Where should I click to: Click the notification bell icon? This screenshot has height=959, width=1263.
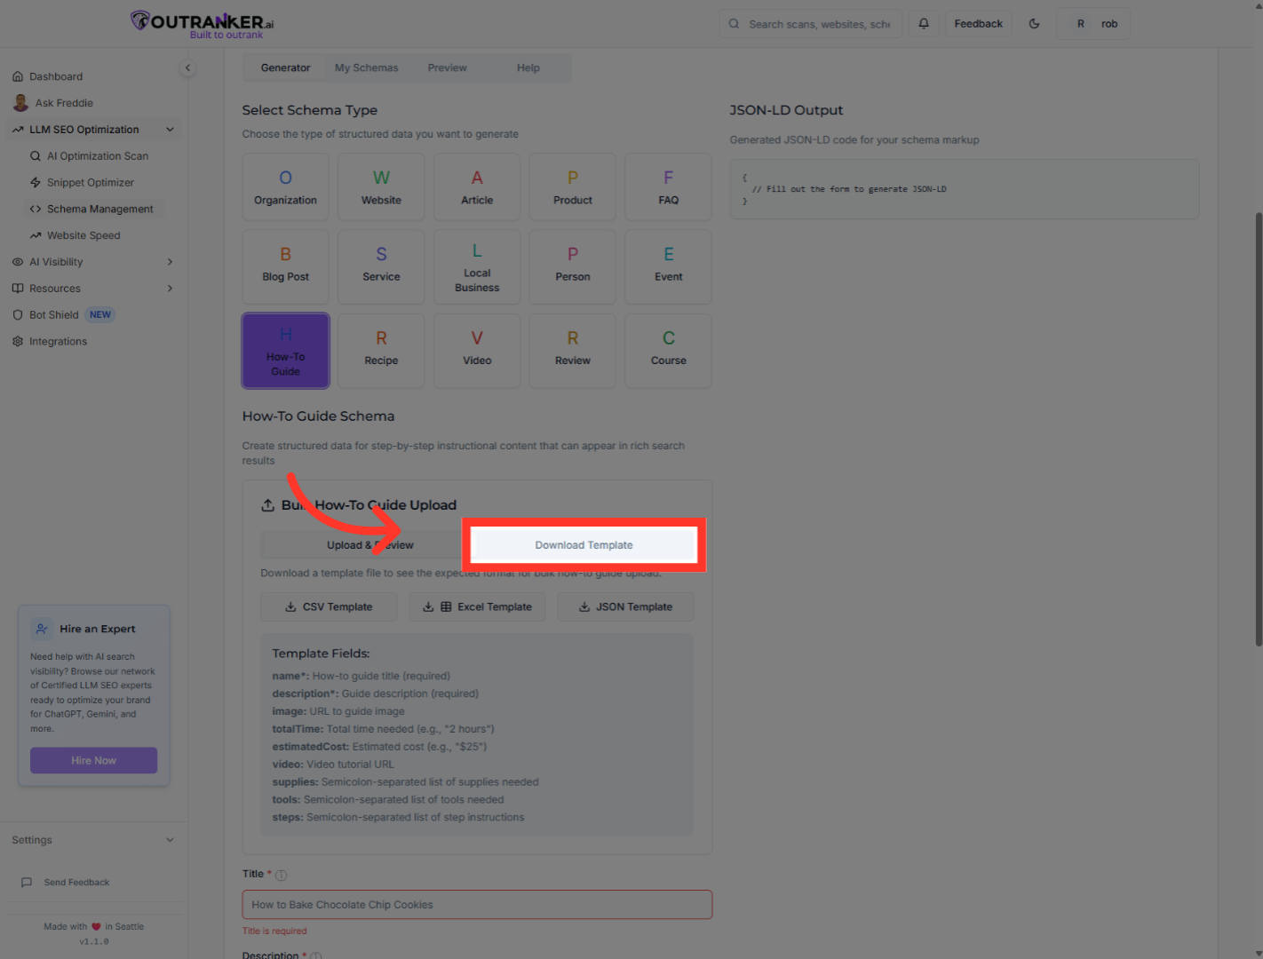924,24
